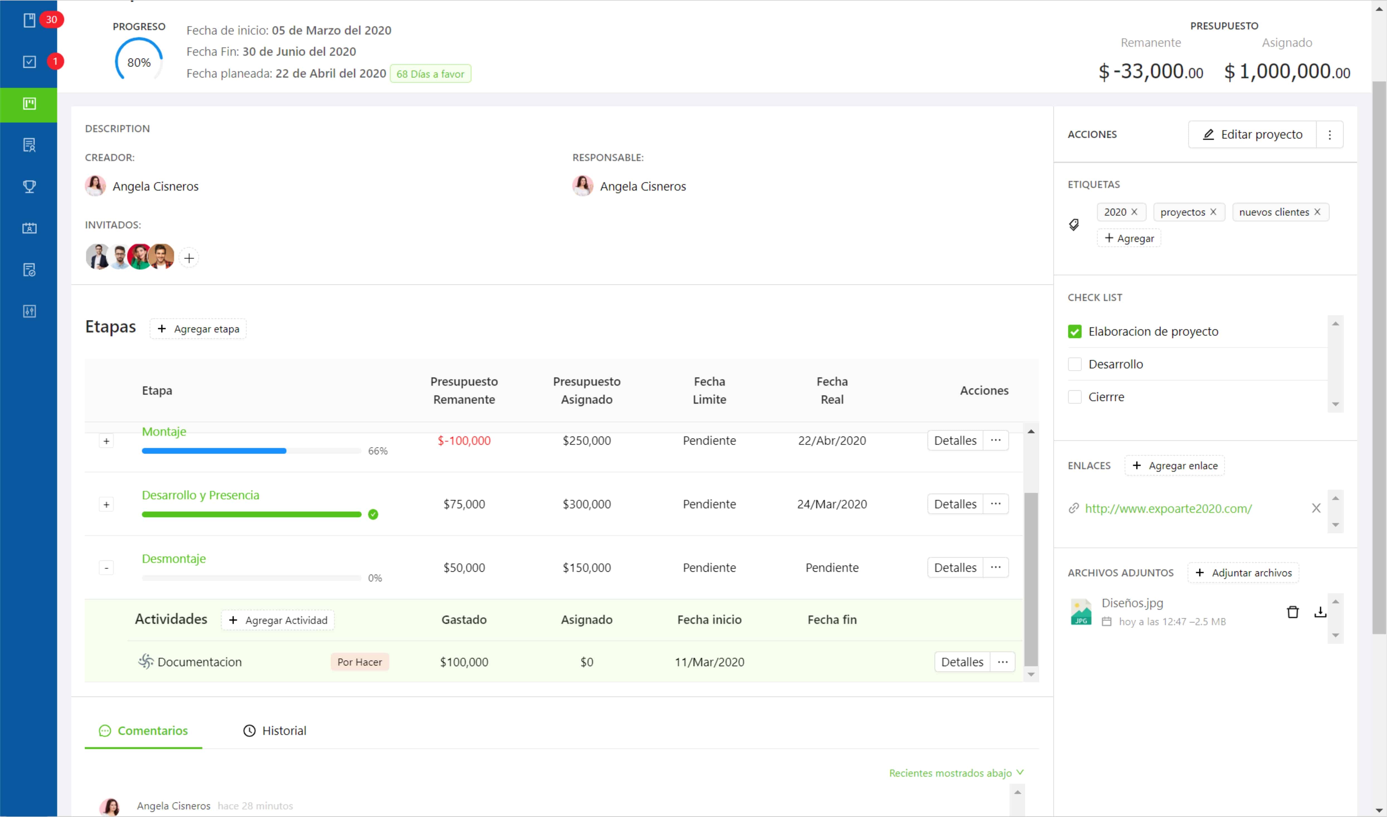Click Agregar enlace button
1387x817 pixels.
(x=1174, y=466)
